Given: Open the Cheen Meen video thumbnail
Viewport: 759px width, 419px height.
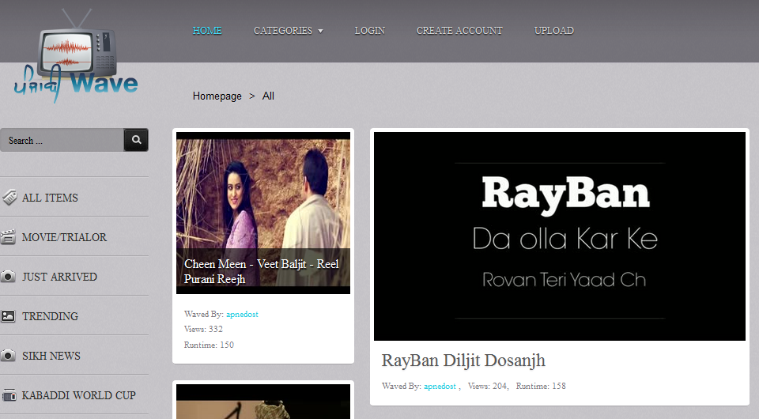Looking at the screenshot, I should click(x=263, y=213).
